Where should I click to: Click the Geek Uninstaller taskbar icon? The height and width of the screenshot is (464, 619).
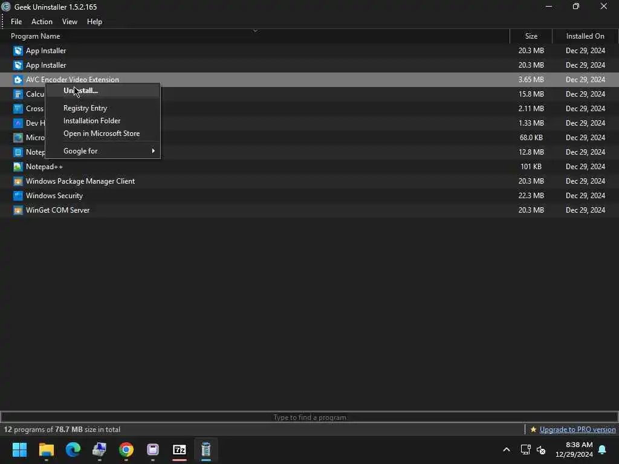tap(206, 449)
